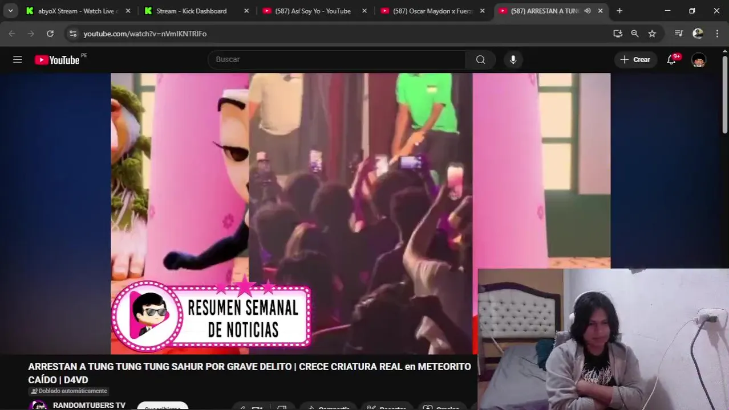Close the Oscar Maydon tab
The height and width of the screenshot is (410, 729).
tap(483, 11)
